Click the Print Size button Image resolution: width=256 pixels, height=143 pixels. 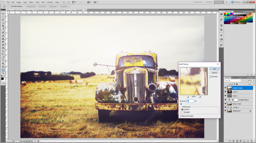pos(64,6)
